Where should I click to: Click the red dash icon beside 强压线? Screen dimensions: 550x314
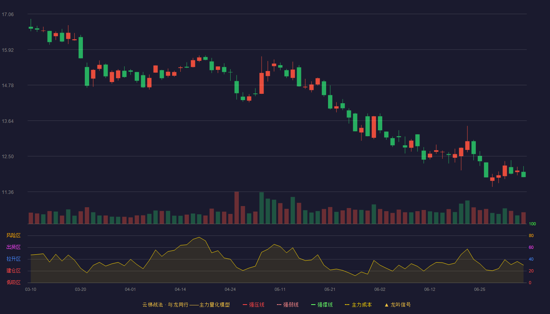[245, 305]
